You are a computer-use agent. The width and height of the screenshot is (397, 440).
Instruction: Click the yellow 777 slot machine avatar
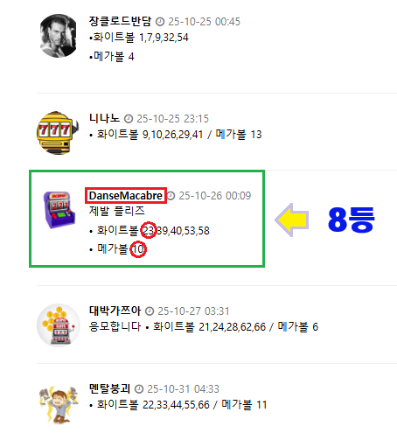coord(58,133)
